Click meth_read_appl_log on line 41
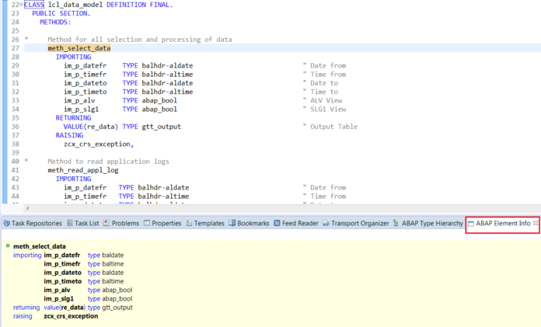 [x=83, y=170]
